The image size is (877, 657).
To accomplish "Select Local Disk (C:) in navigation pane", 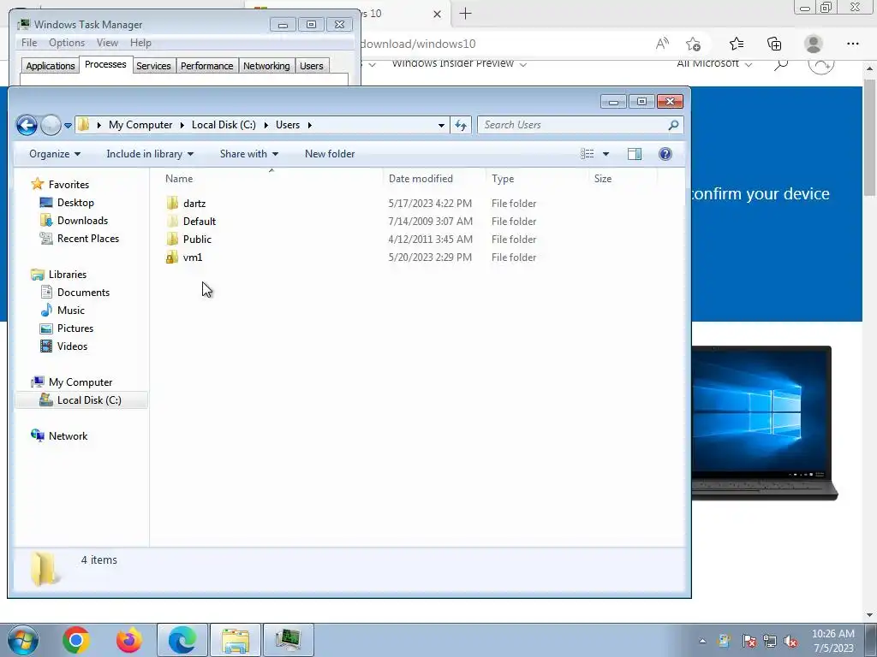I will pyautogui.click(x=89, y=400).
